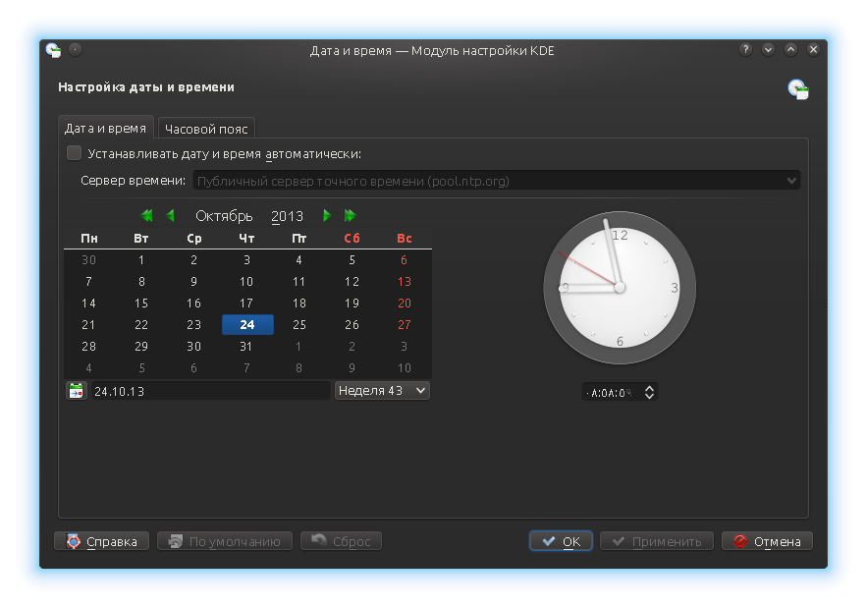Select October 17 in calendar
The width and height of the screenshot is (867, 608).
pos(246,304)
